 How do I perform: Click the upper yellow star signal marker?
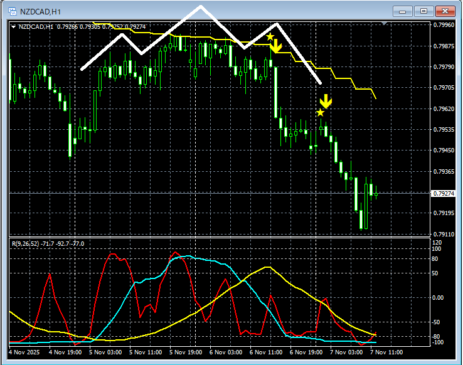(x=270, y=38)
